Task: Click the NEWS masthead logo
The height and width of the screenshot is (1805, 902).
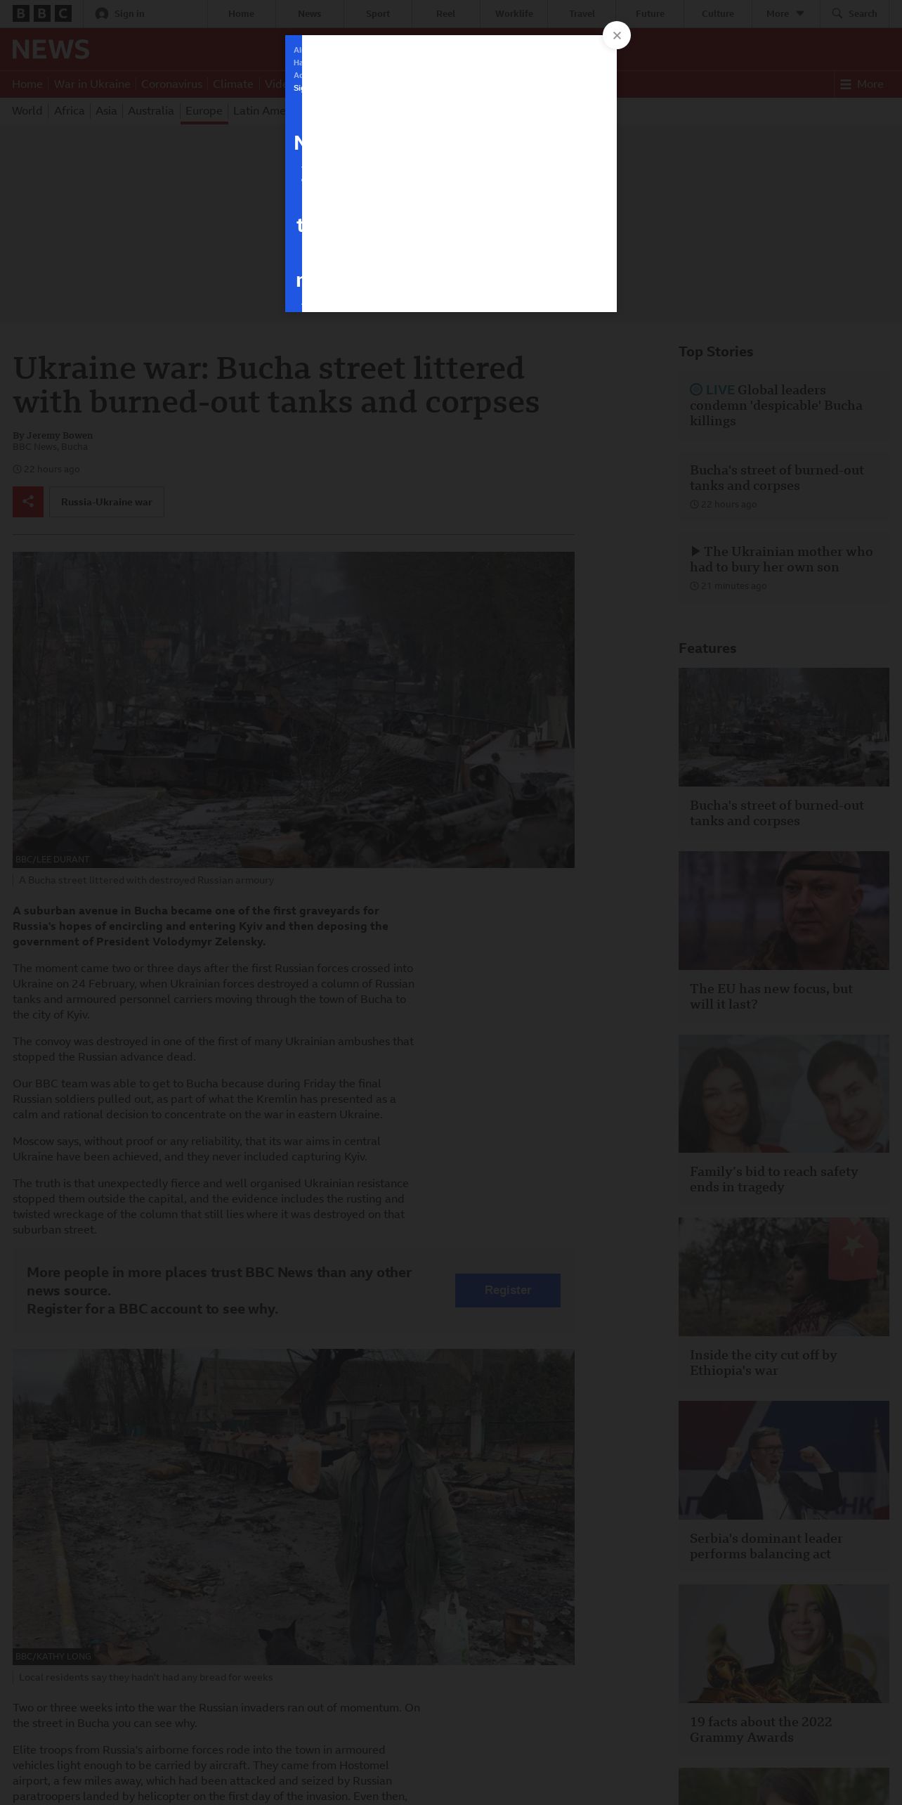Action: point(51,49)
